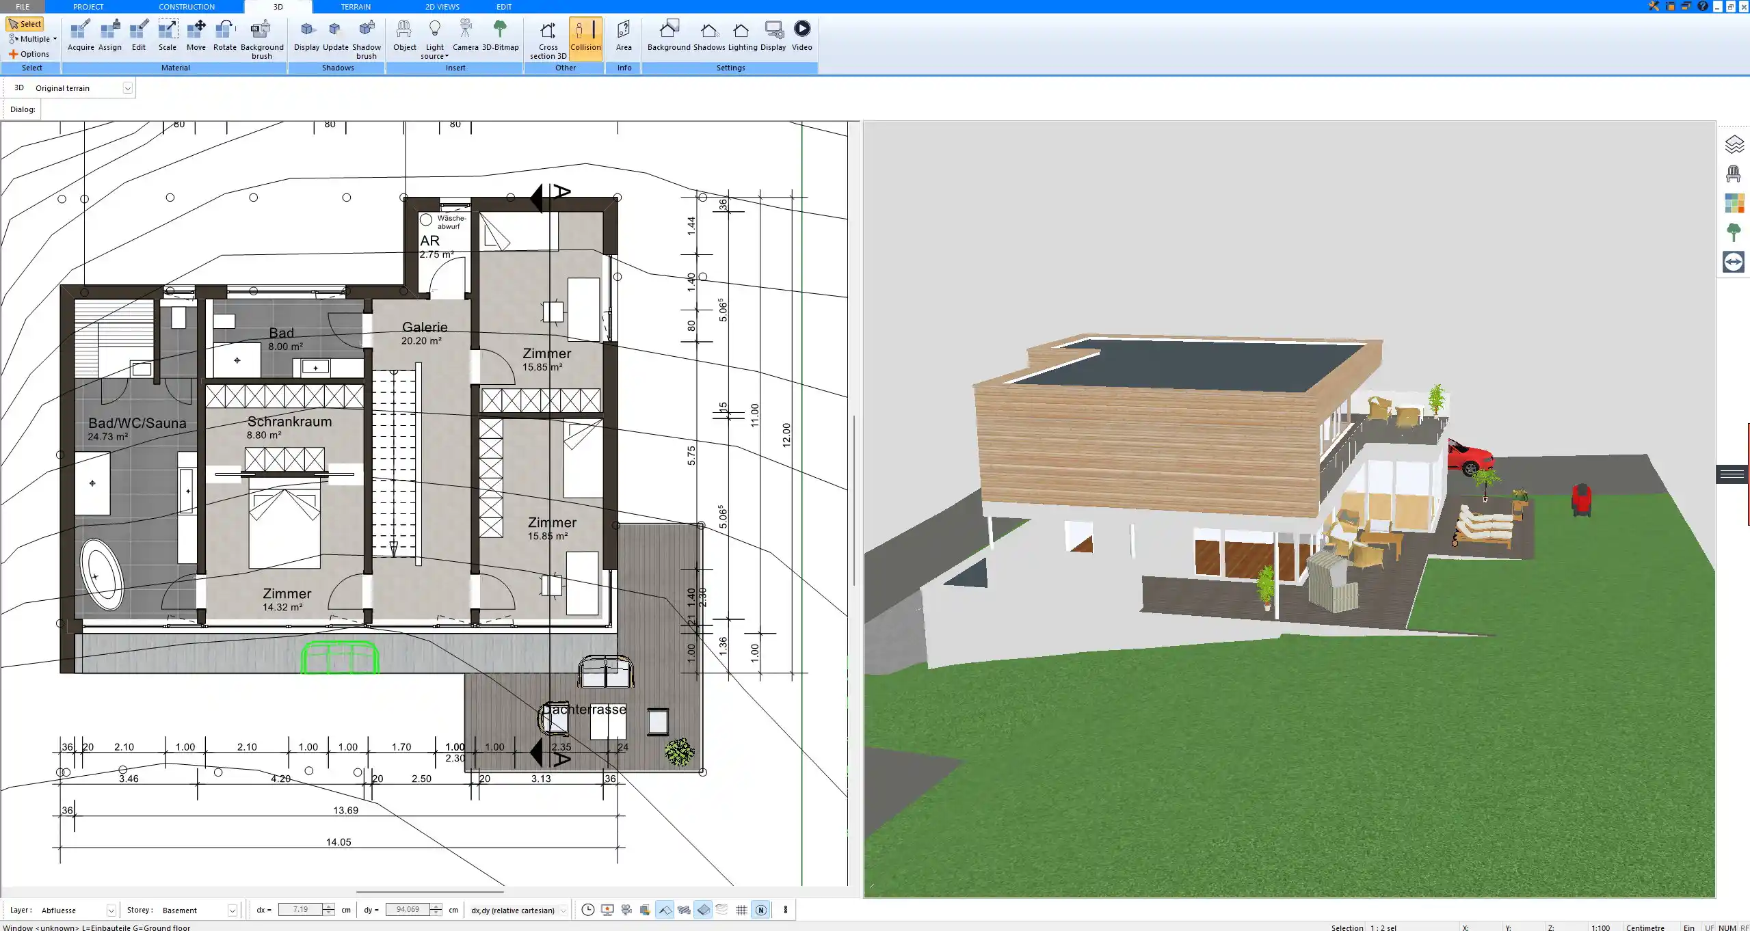
Task: Open the bottom toolbar overflow options
Action: pos(785,910)
